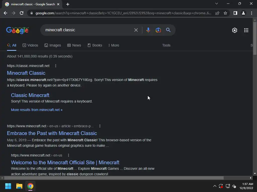Open the Google apps grid
This screenshot has height=192, width=257.
click(246, 30)
